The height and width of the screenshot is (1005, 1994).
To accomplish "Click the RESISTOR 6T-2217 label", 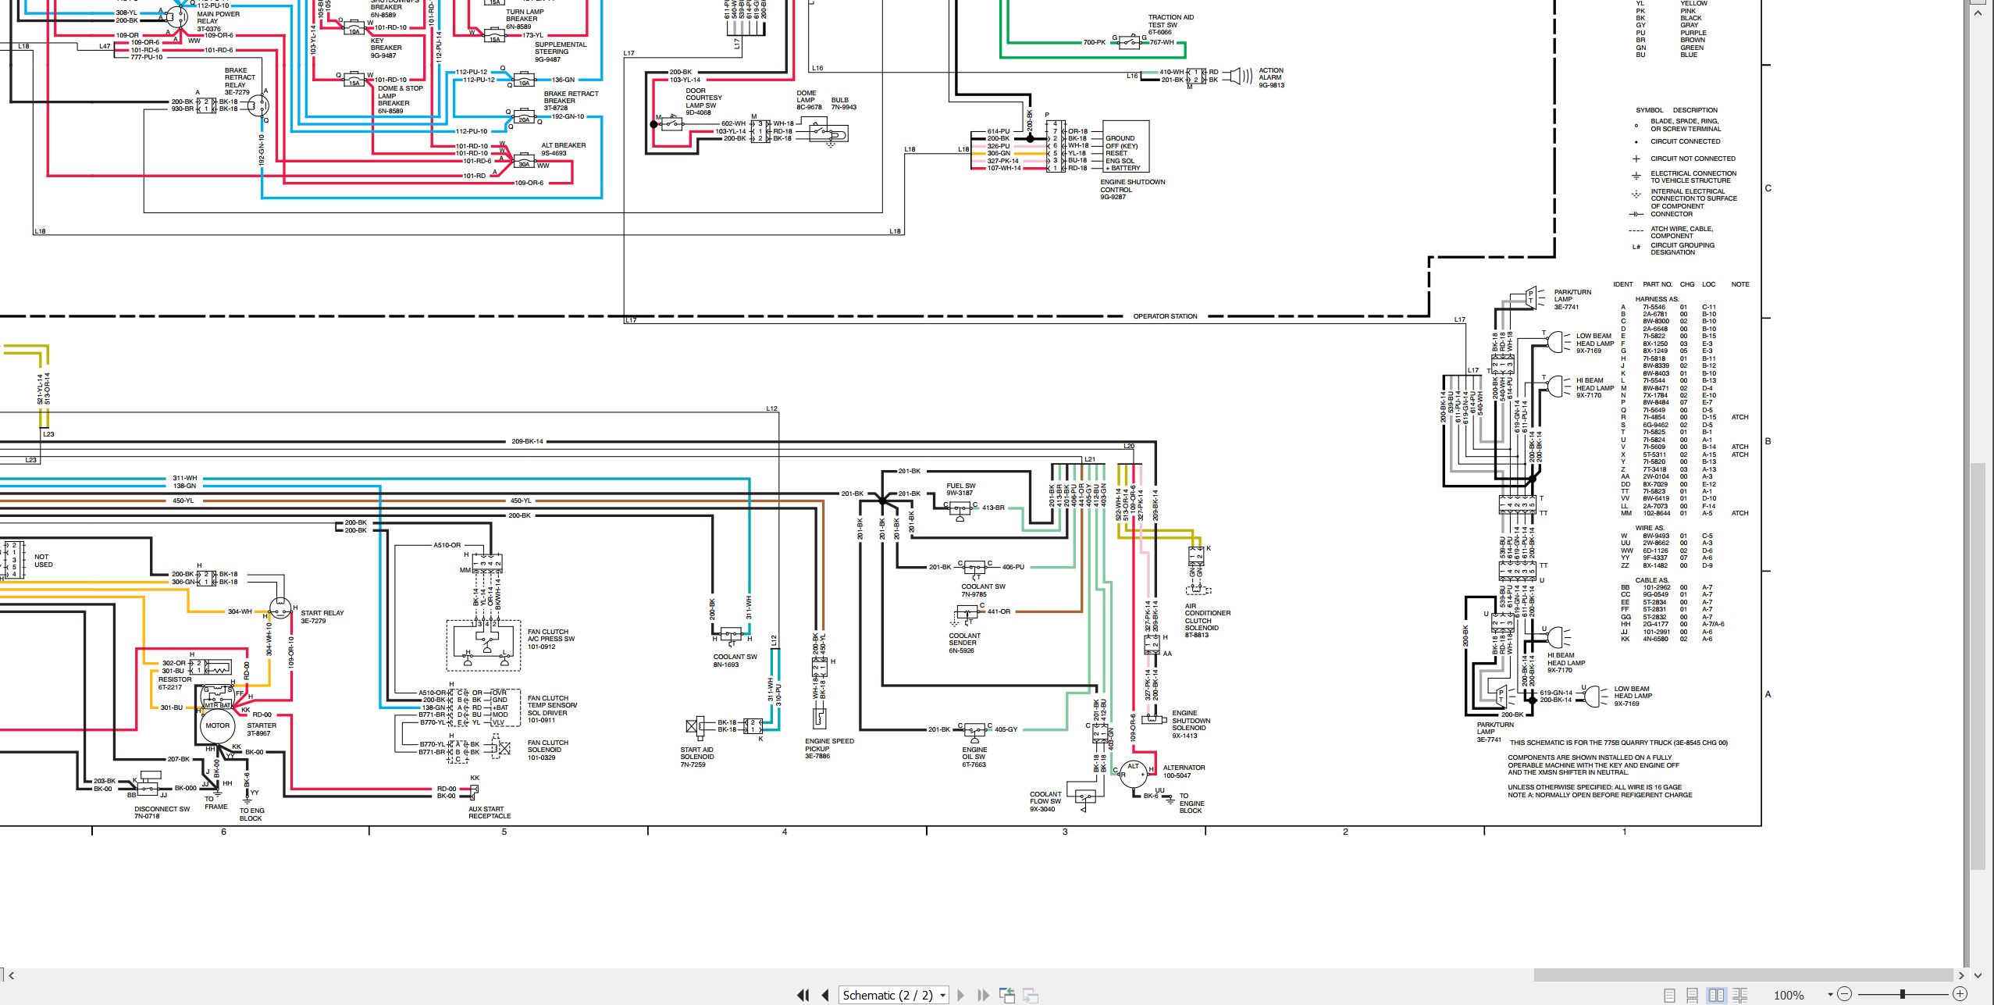I will point(175,683).
